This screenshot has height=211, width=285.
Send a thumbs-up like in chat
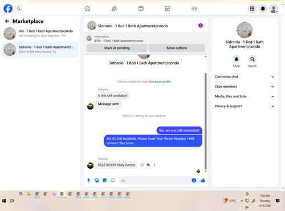(203, 180)
